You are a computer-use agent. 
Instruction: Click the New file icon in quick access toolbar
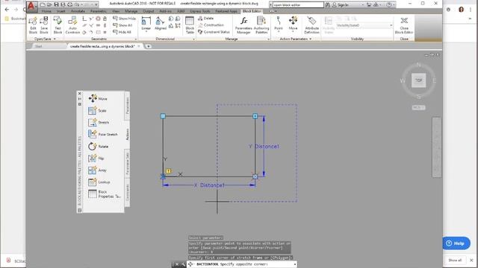pos(43,4)
